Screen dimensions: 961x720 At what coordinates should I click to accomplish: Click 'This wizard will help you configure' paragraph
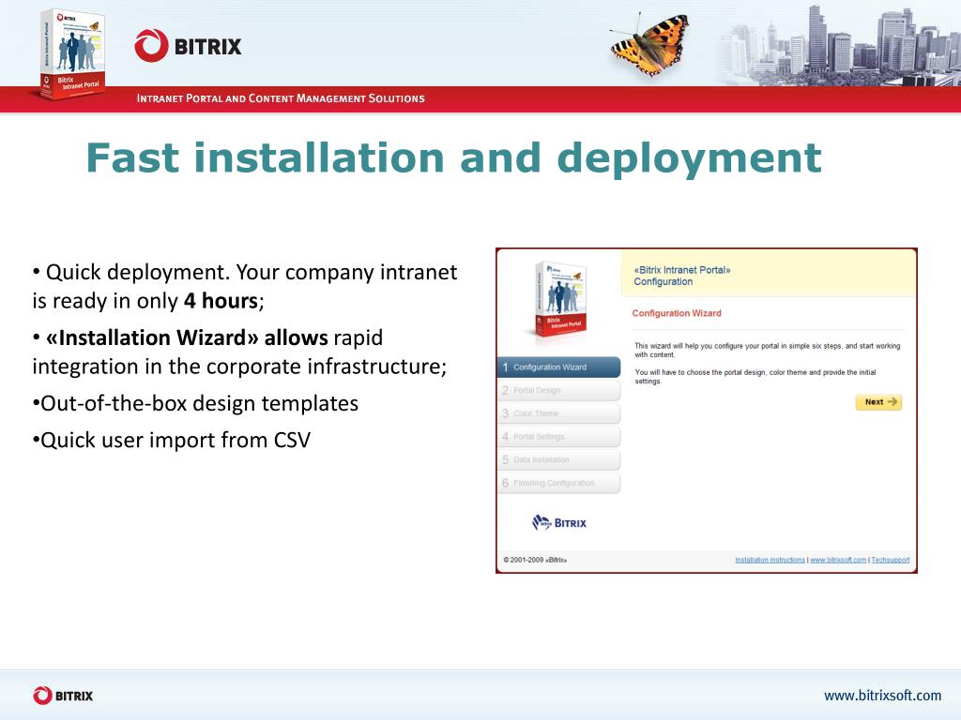click(x=768, y=351)
